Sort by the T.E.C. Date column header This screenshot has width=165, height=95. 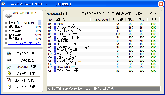[100, 20]
